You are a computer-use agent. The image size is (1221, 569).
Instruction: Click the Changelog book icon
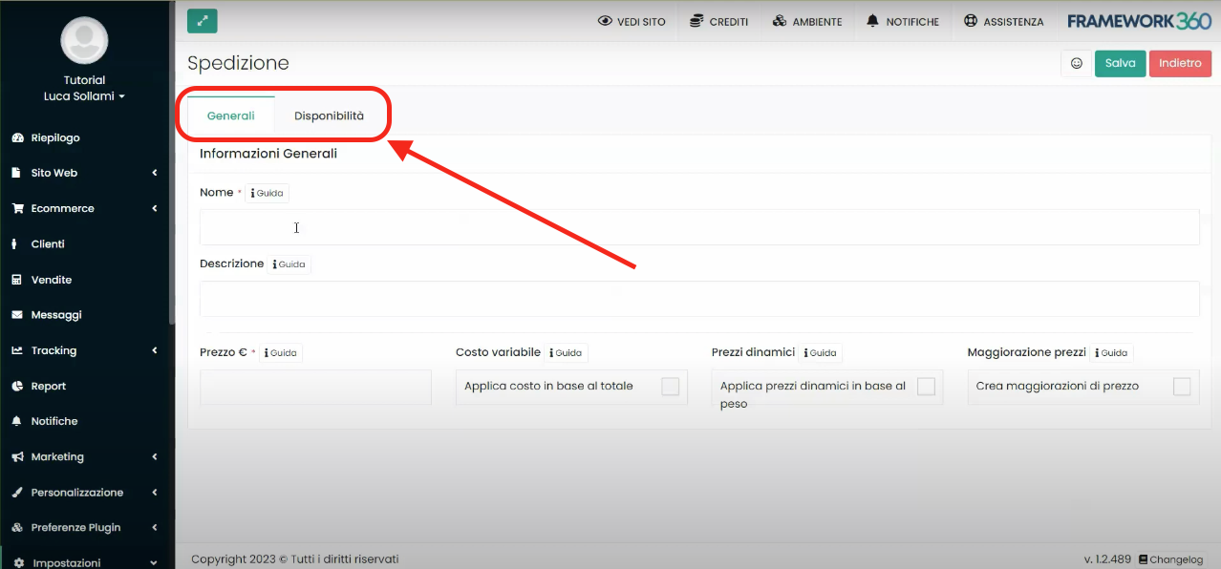tap(1143, 559)
